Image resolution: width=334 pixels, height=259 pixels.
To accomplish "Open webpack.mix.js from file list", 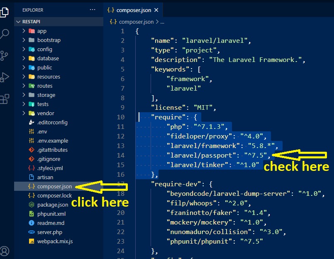I will pyautogui.click(x=55, y=242).
